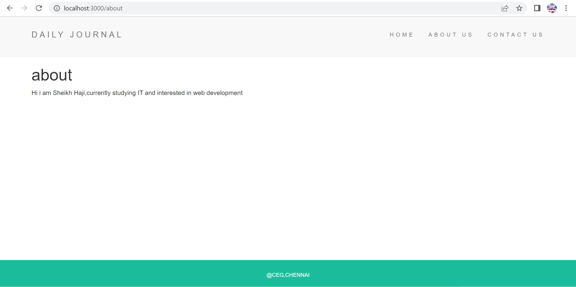Select the HOME navigation item

(402, 34)
